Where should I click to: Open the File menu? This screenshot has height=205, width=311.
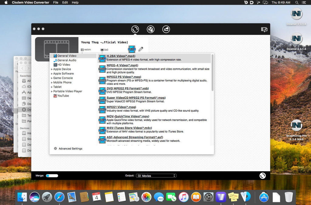[56, 2]
